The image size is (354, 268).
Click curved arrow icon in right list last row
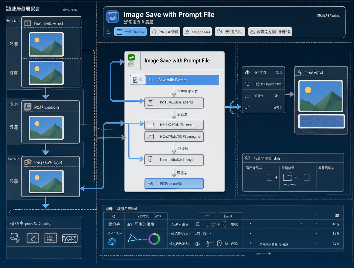coord(248,107)
